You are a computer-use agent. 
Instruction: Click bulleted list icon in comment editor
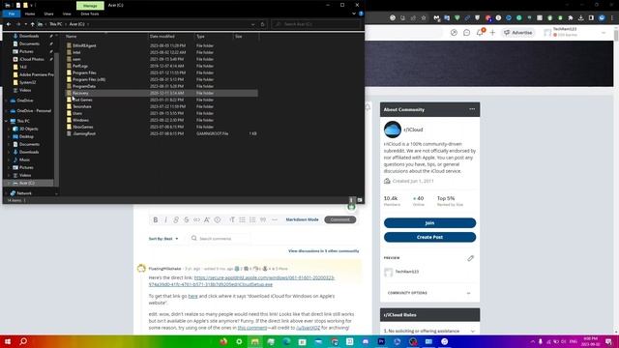[x=243, y=219]
